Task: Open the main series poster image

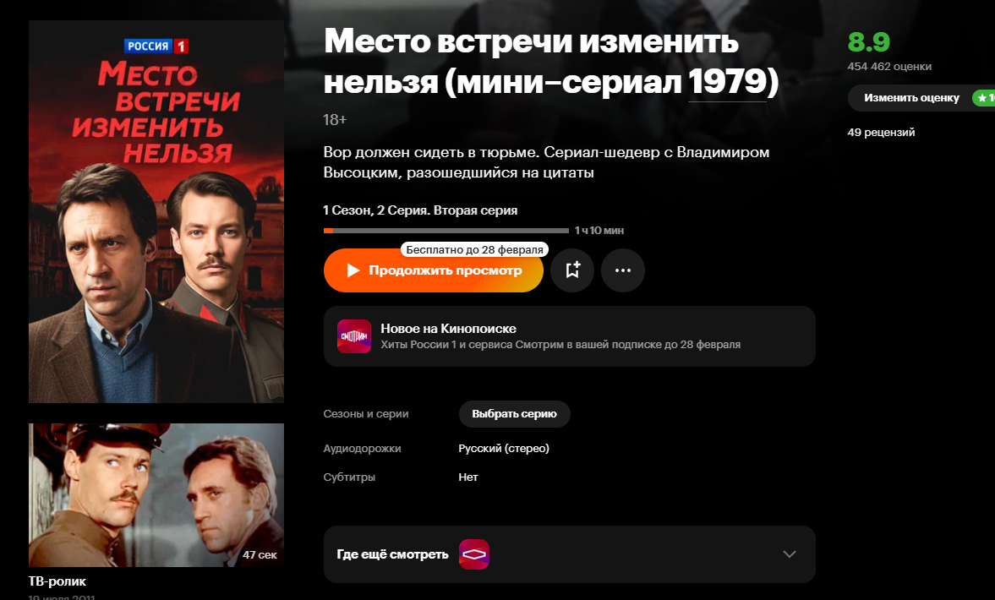Action: [156, 211]
